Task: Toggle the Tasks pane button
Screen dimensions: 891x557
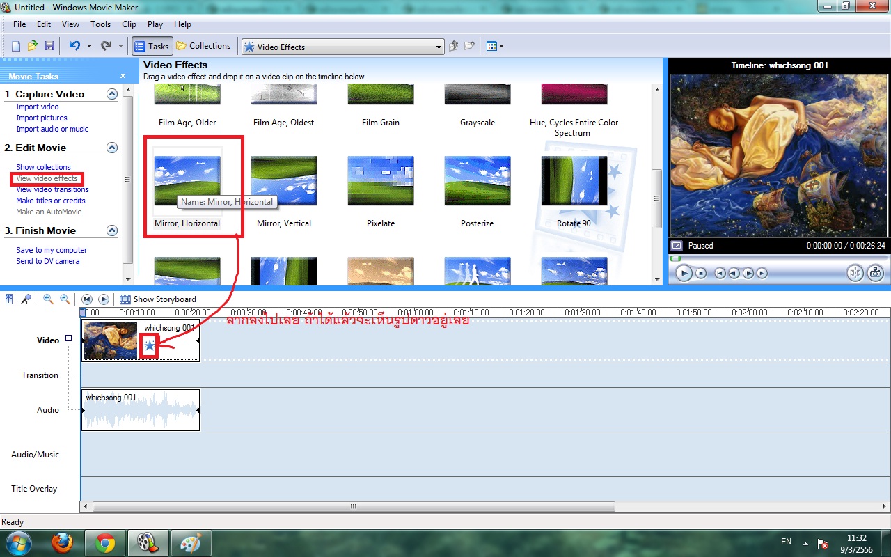Action: pos(152,46)
